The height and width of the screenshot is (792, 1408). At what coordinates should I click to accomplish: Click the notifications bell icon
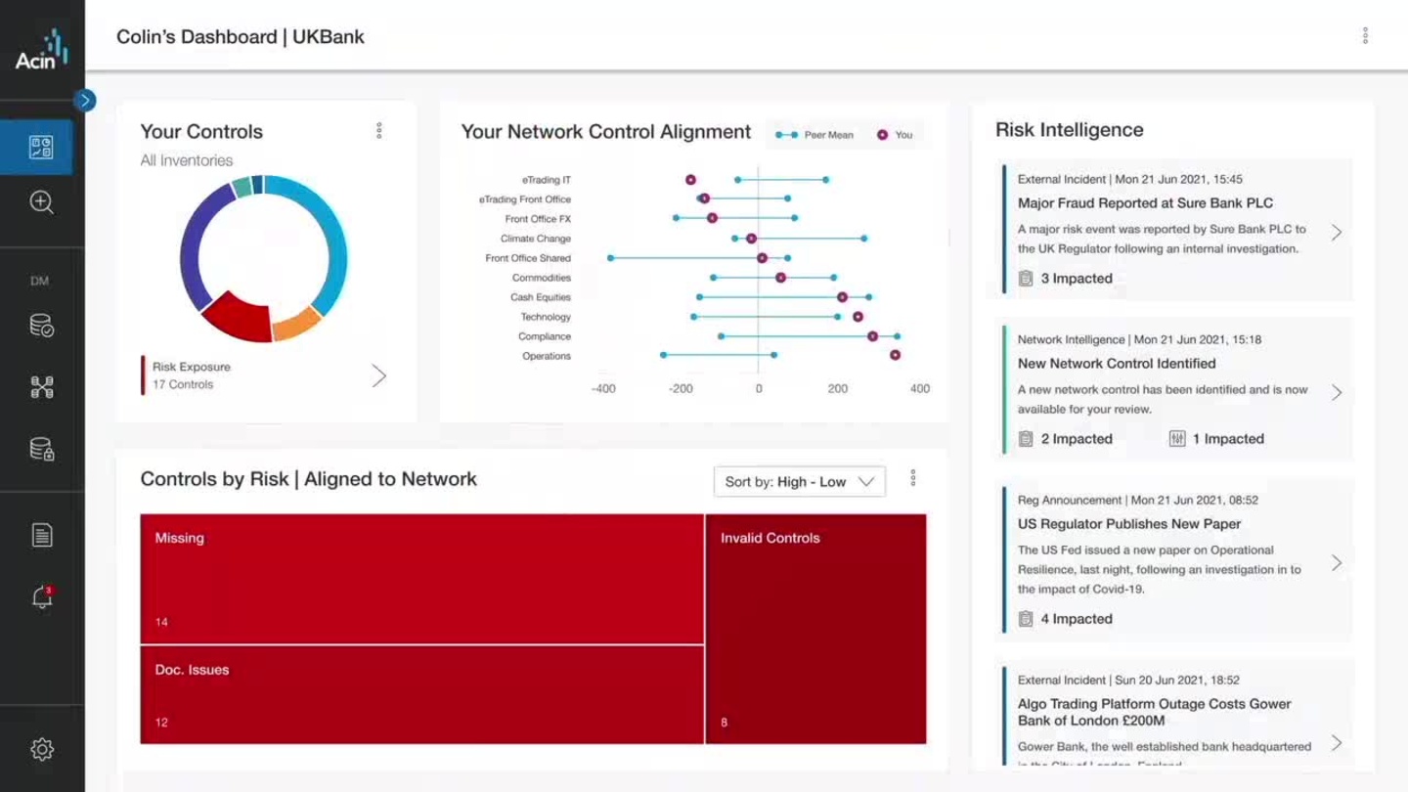41,597
